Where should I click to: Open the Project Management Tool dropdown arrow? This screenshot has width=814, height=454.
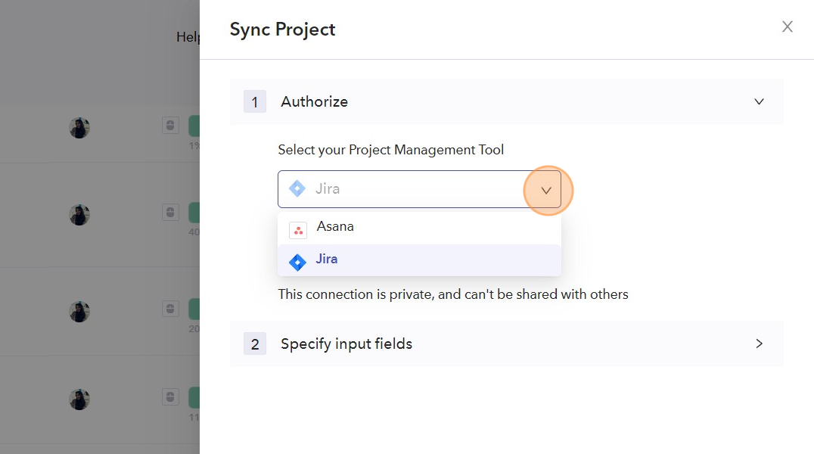tap(546, 190)
